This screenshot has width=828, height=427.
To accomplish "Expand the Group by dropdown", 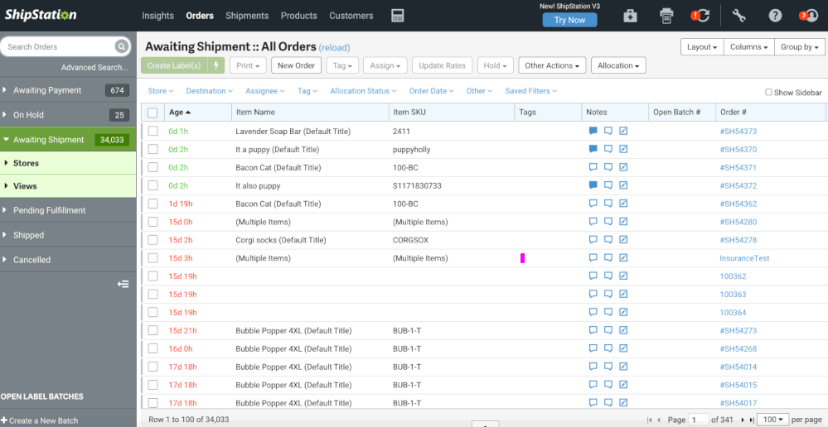I will pos(800,47).
